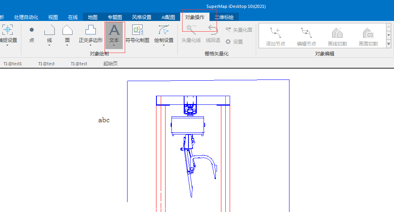Open raster vectorization settings (设置)
The width and height of the screenshot is (394, 212).
tap(234, 42)
